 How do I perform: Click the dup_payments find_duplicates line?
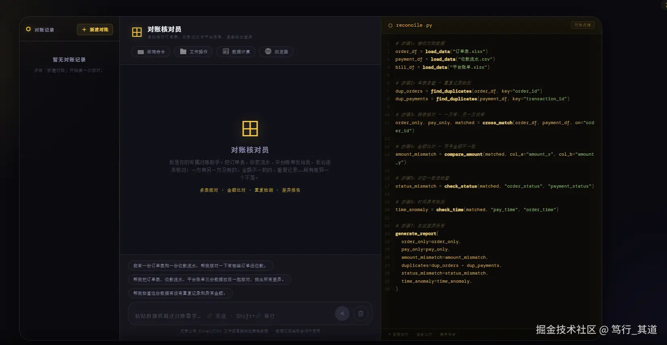482,99
